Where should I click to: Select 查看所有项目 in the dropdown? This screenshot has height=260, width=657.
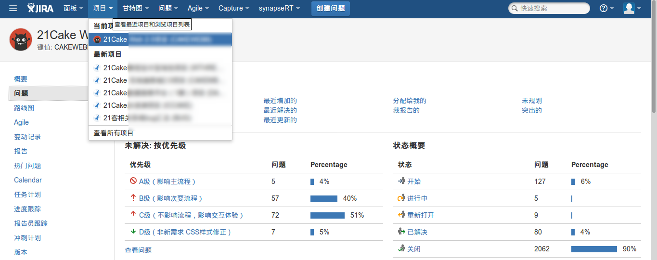click(x=160, y=133)
